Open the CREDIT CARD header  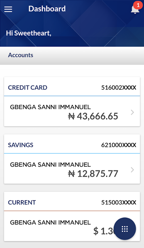tap(27, 88)
